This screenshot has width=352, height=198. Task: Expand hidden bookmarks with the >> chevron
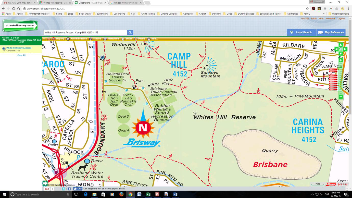(324, 14)
